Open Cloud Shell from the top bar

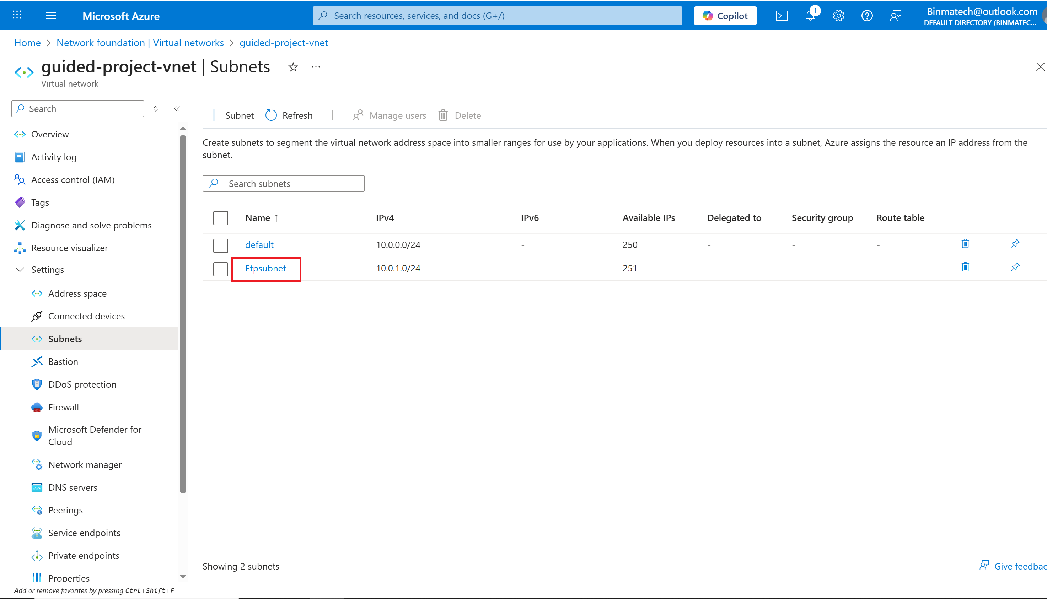tap(782, 16)
